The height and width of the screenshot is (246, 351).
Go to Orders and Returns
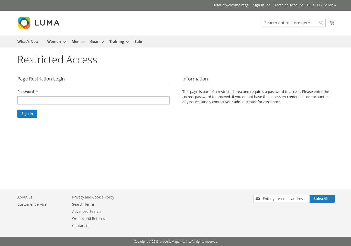point(89,219)
